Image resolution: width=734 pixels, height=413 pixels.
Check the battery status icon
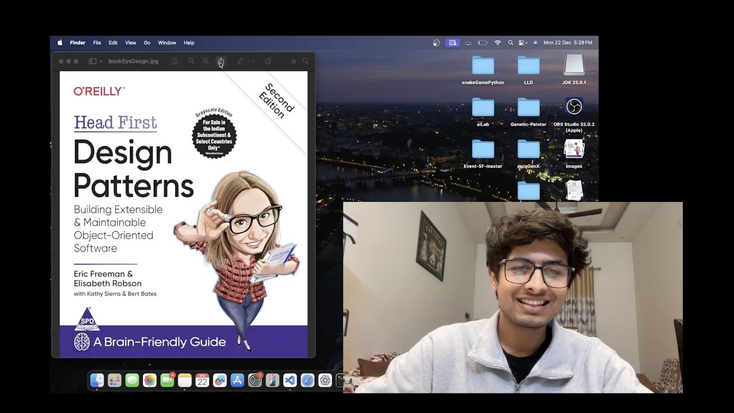coord(483,42)
